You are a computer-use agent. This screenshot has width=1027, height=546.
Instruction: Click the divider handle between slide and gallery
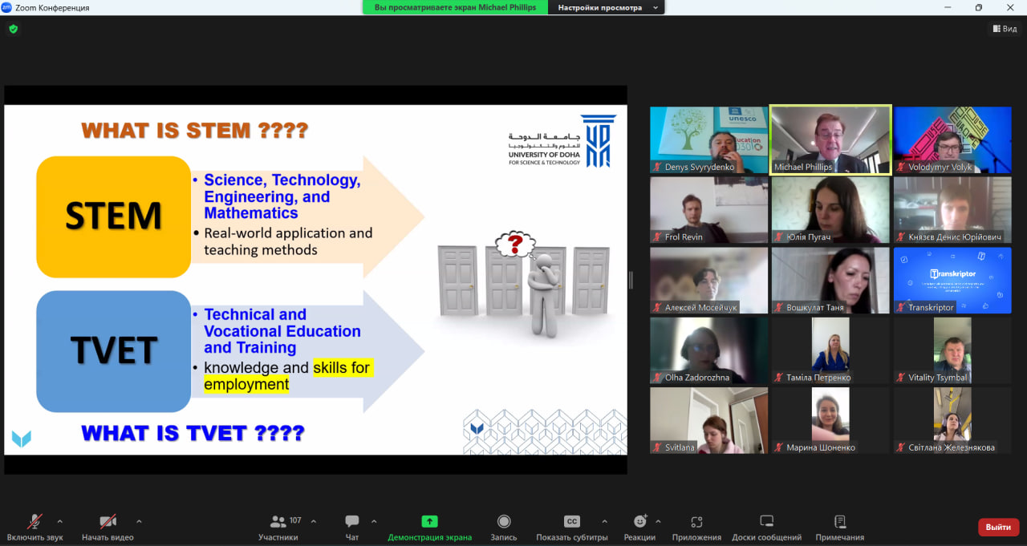click(631, 280)
